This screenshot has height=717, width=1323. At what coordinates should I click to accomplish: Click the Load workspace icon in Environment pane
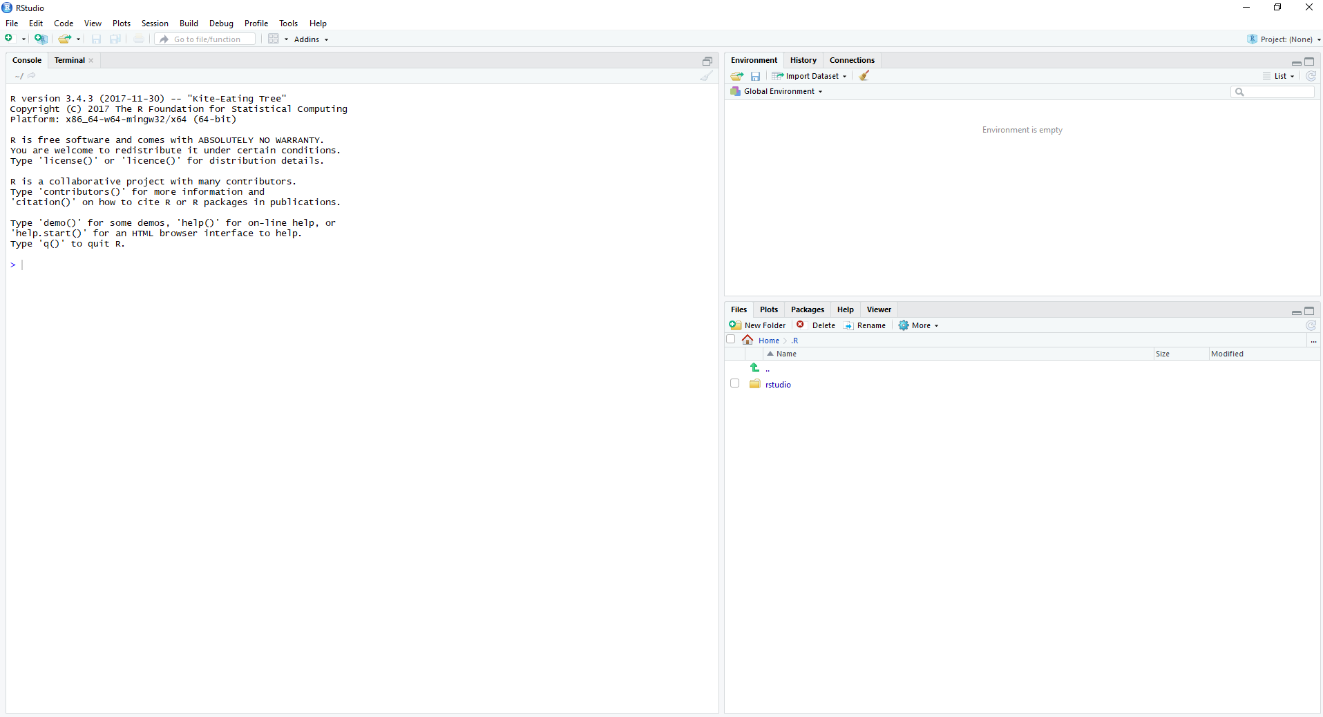[737, 76]
